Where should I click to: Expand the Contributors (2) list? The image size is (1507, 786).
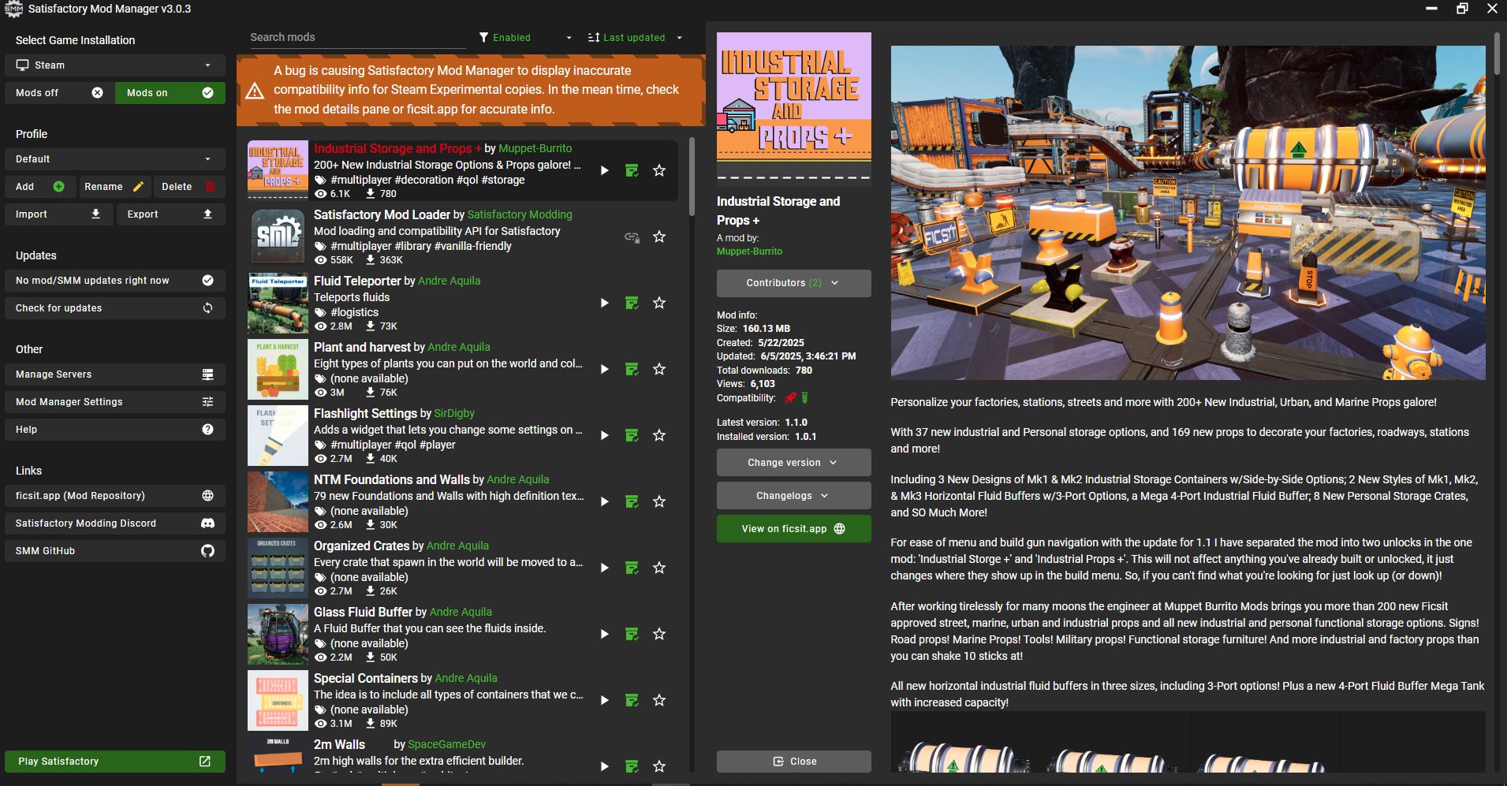pyautogui.click(x=793, y=283)
